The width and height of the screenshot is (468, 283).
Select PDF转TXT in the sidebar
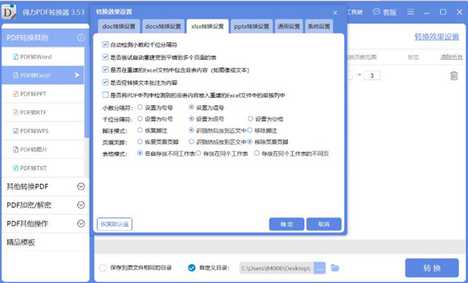43,168
